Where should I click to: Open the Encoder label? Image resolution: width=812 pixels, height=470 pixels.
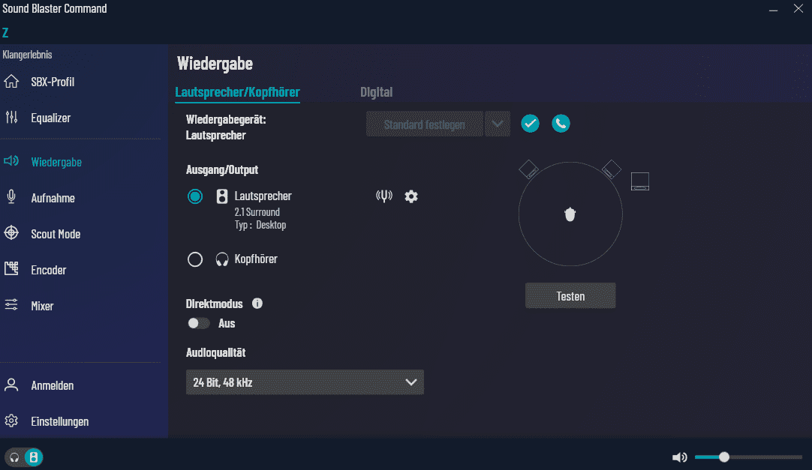(49, 270)
